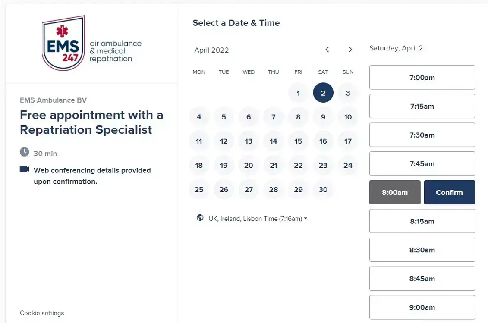Go to the previous month
Image resolution: width=488 pixels, height=323 pixels.
click(x=327, y=50)
